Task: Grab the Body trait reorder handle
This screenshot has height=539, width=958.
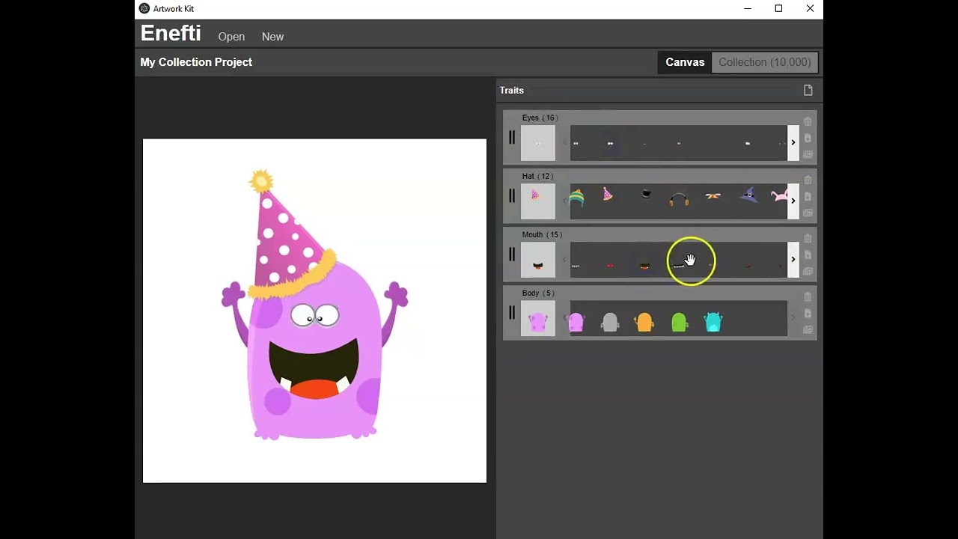Action: [512, 313]
